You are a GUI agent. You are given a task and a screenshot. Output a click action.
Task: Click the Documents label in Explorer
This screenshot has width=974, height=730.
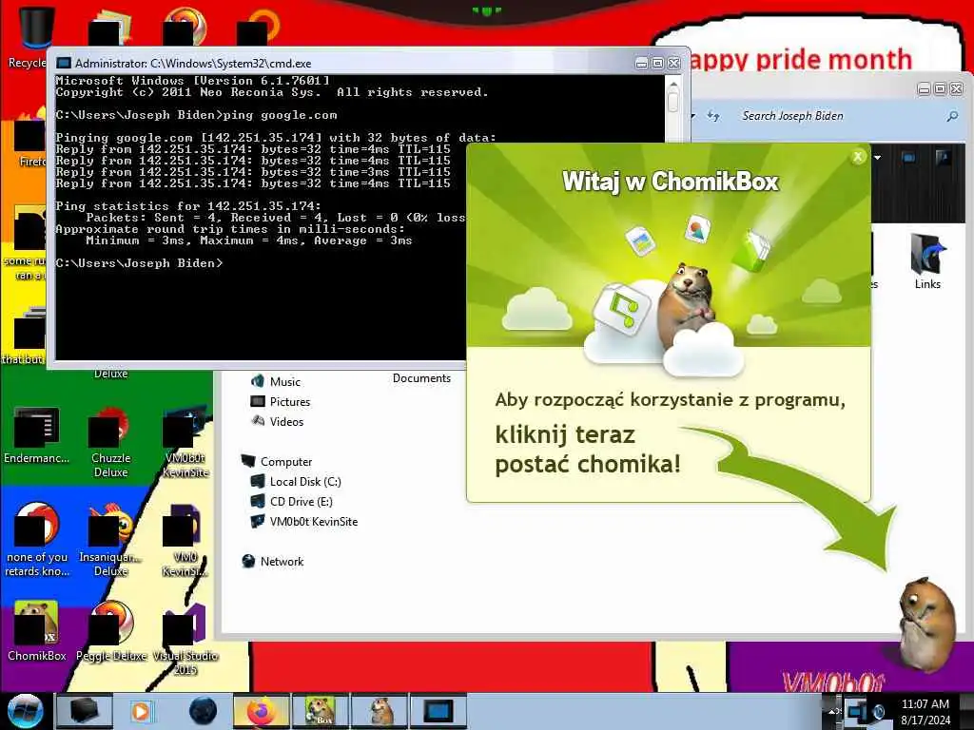point(421,378)
